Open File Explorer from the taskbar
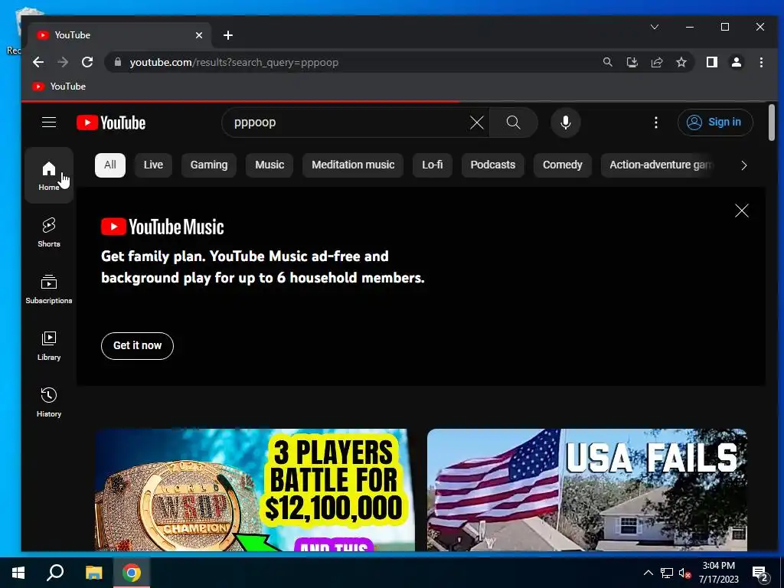The image size is (784, 588). tap(93, 573)
